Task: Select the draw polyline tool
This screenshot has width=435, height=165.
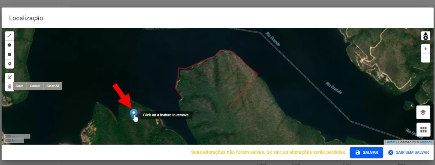Action: click(9, 36)
